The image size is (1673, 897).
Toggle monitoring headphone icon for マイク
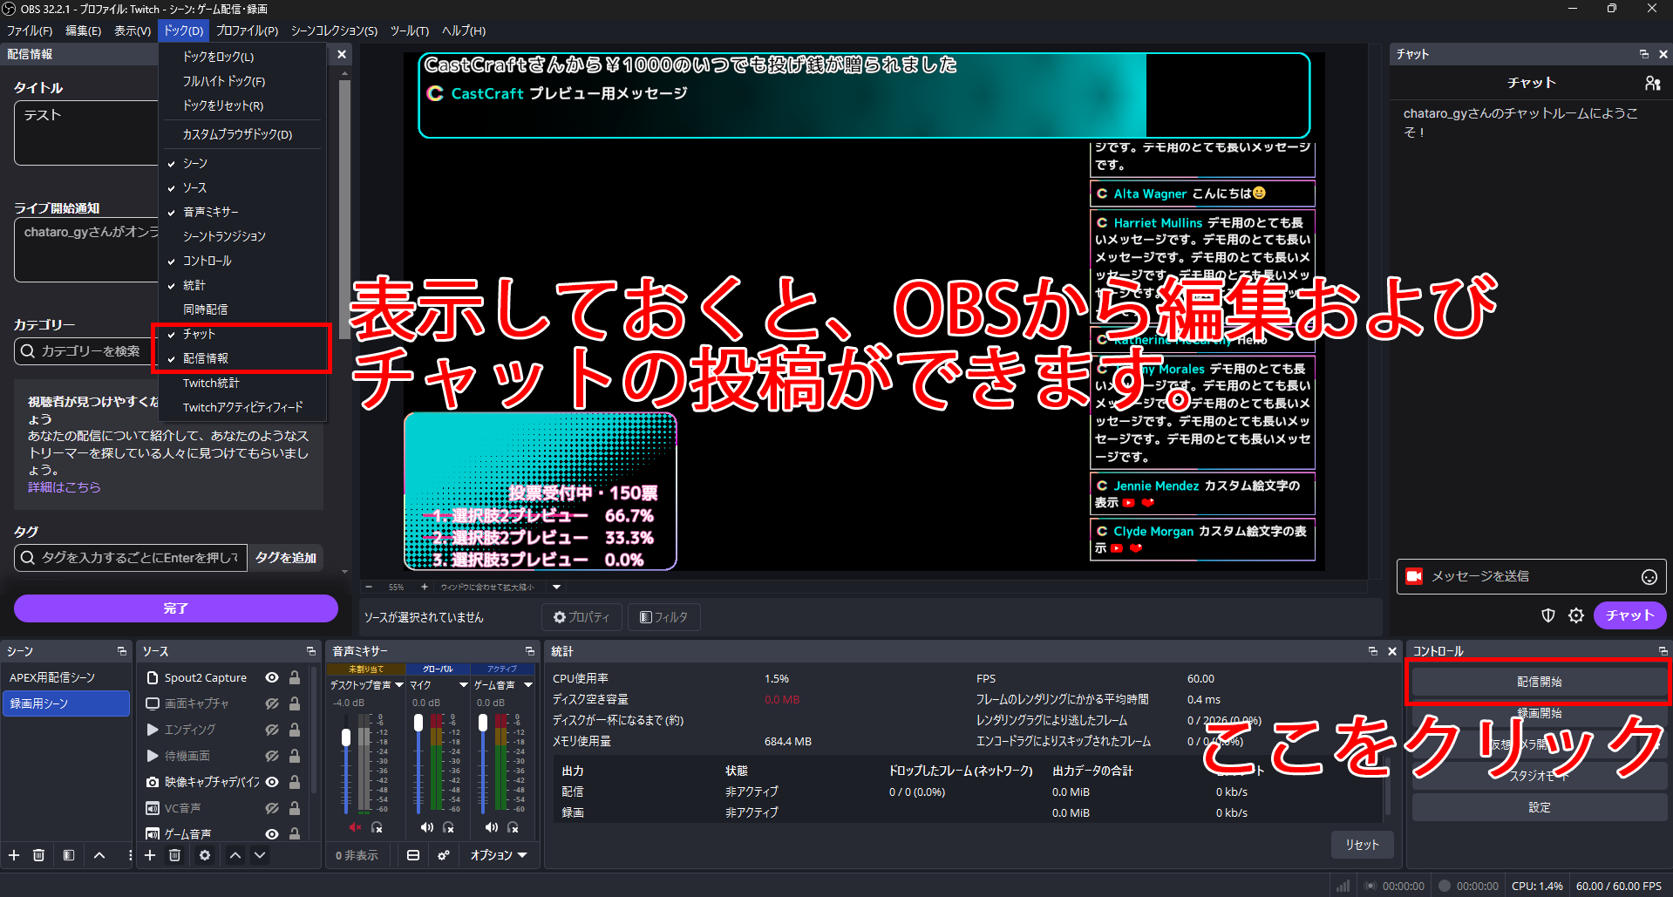pos(448,827)
